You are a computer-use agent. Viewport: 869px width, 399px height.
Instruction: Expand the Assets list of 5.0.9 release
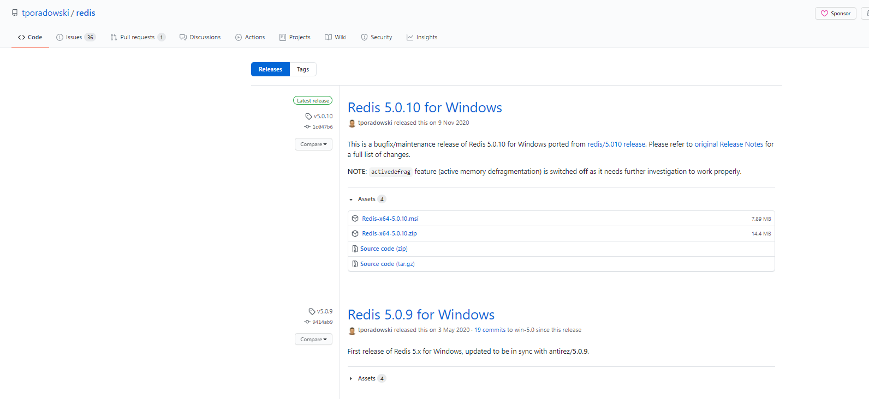coord(367,378)
